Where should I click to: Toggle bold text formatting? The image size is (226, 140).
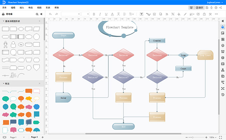tap(94, 14)
